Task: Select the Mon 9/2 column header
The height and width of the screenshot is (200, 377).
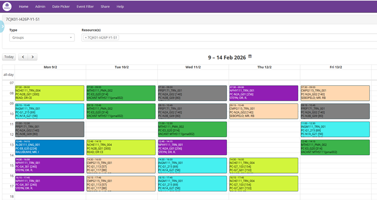Action: click(50, 67)
